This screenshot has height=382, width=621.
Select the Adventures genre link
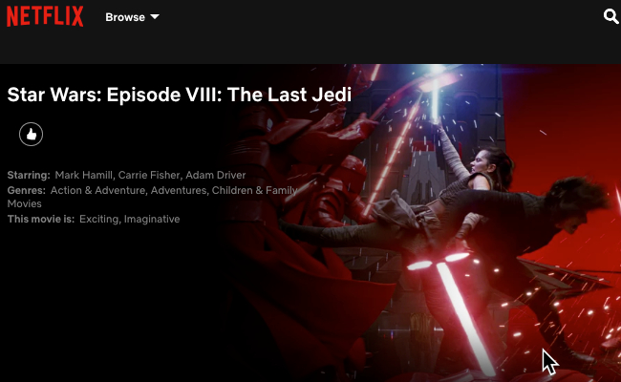[x=179, y=190]
